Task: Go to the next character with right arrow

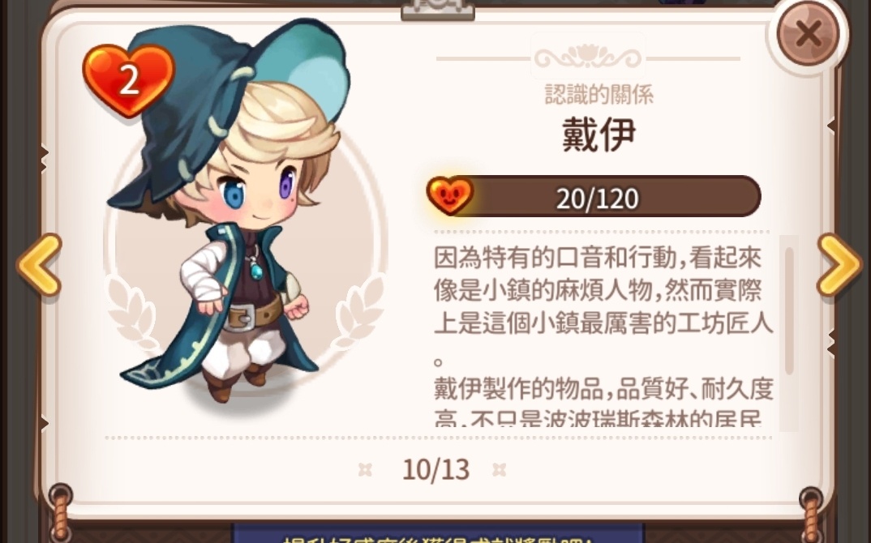Action: (839, 265)
